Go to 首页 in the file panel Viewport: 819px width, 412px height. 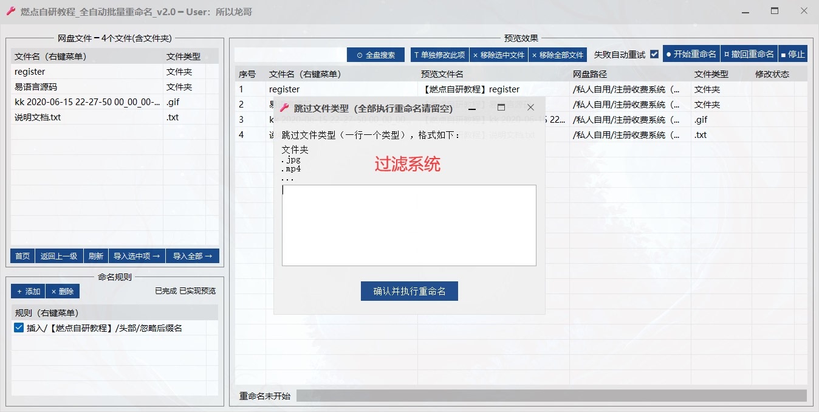point(22,256)
